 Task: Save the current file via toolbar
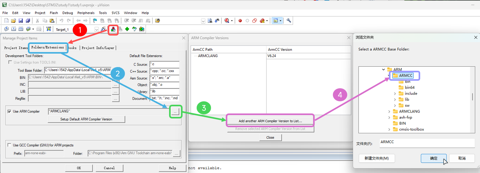pos(21,21)
